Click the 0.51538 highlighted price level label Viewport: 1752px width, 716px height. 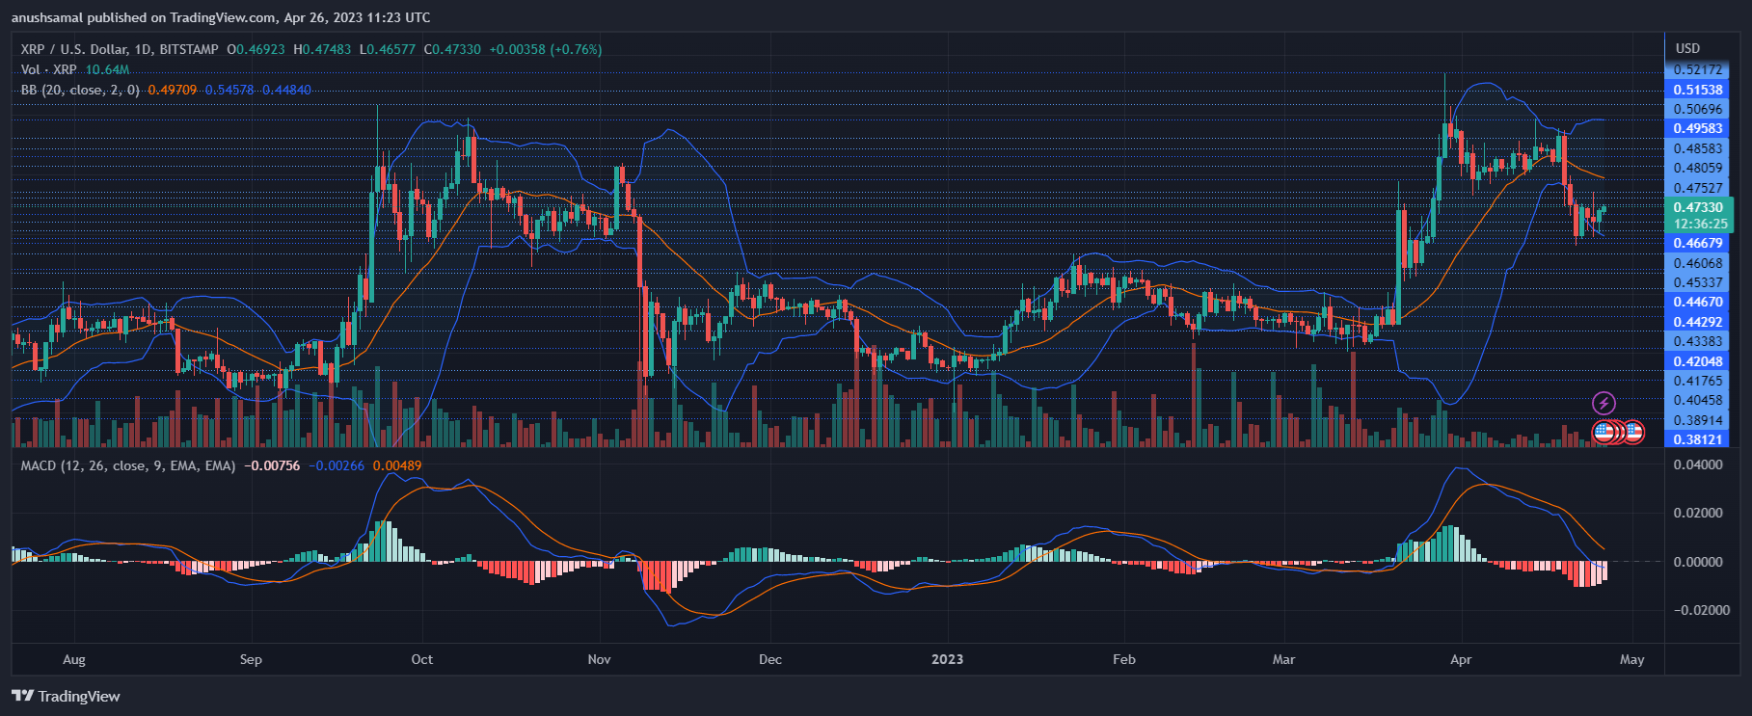coord(1698,90)
